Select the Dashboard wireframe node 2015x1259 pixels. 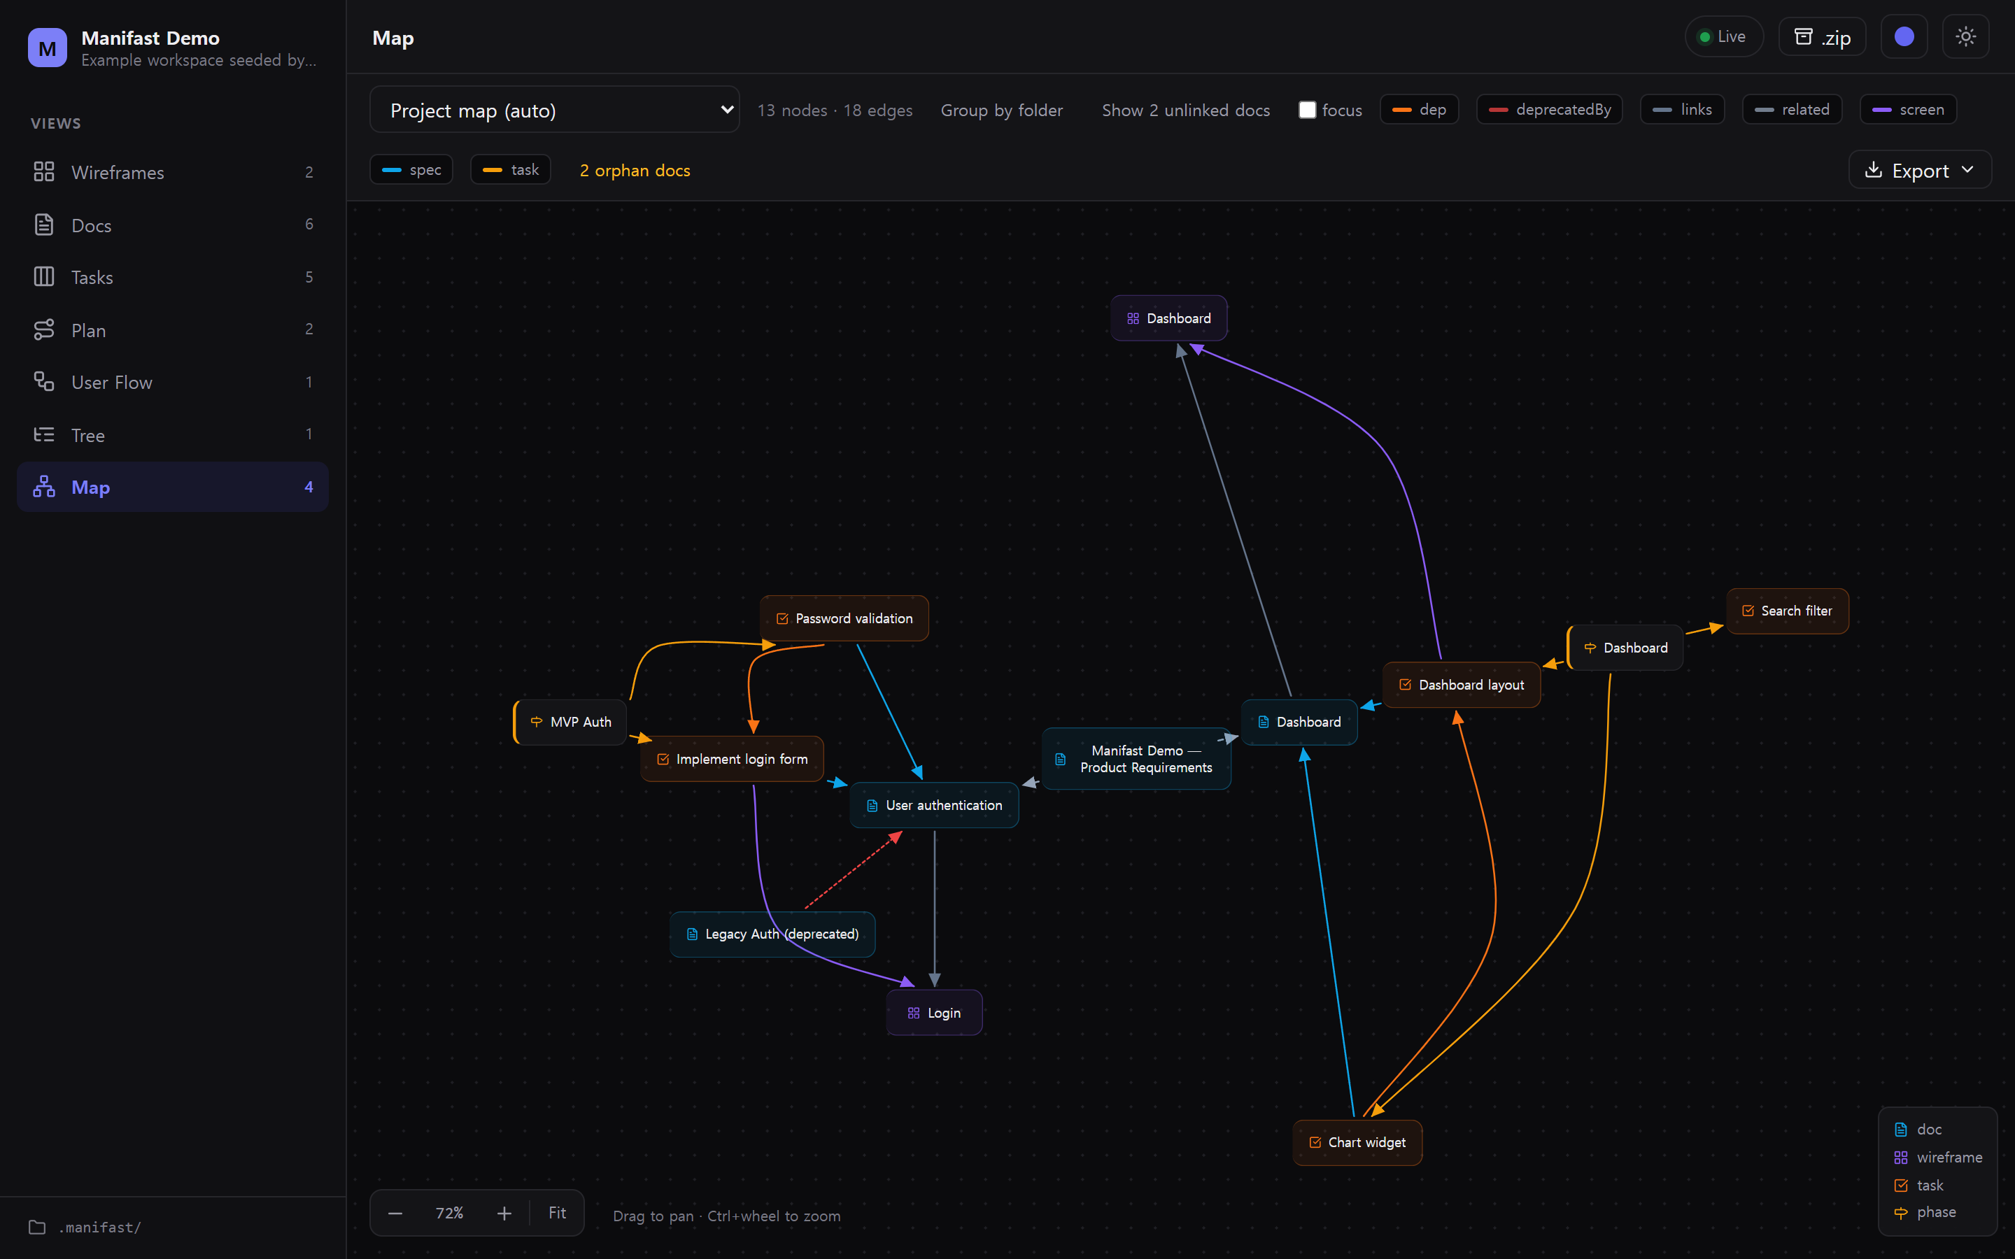1169,318
